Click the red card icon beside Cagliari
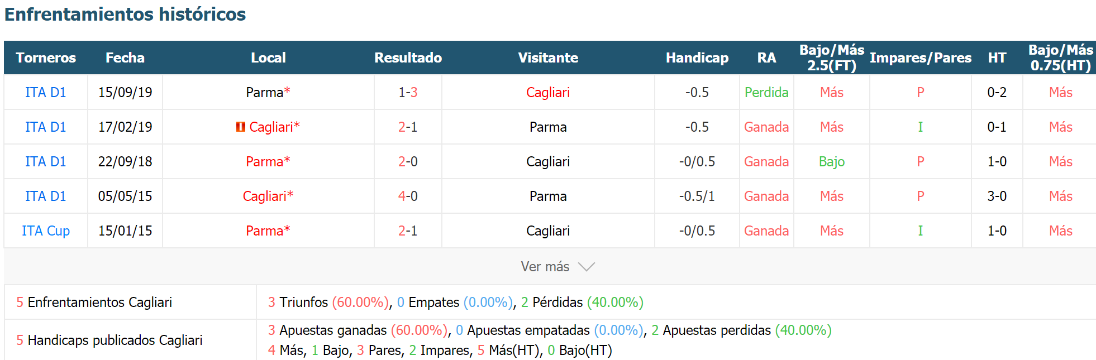This screenshot has width=1096, height=360. point(241,127)
